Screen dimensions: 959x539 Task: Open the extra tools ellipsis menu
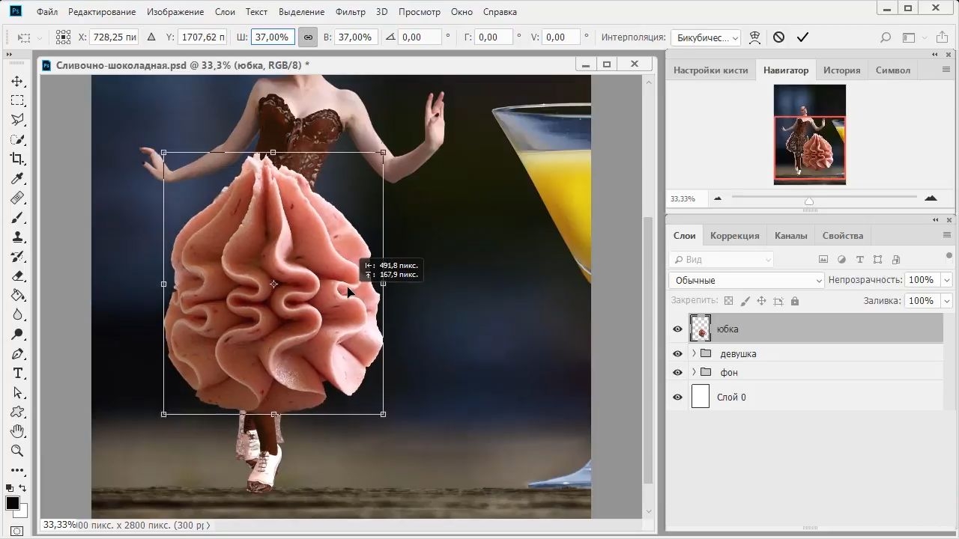pyautogui.click(x=17, y=470)
